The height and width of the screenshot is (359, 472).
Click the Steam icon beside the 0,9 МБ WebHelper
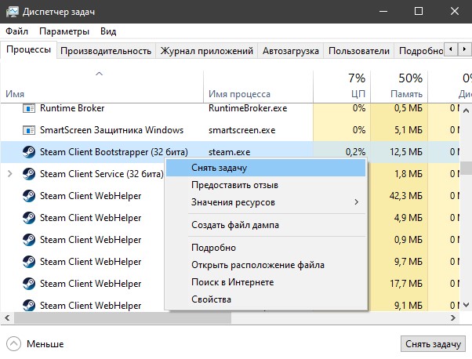(29, 240)
